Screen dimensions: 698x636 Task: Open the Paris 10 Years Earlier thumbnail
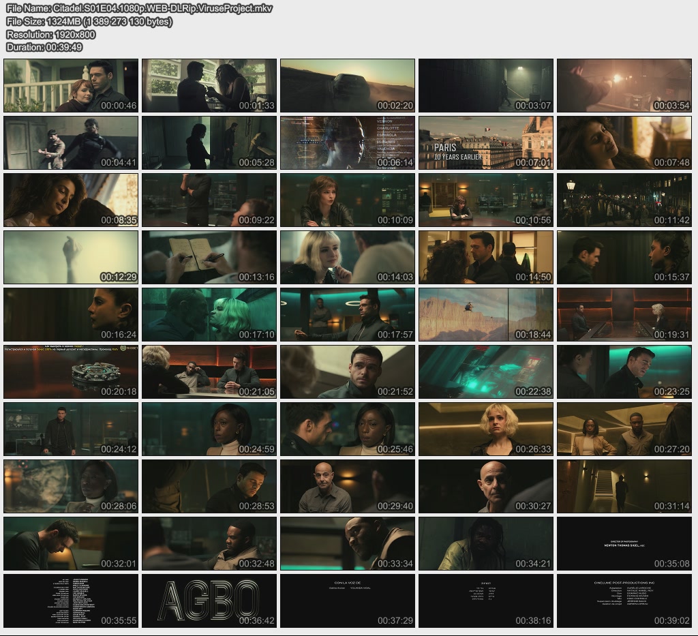[486, 143]
